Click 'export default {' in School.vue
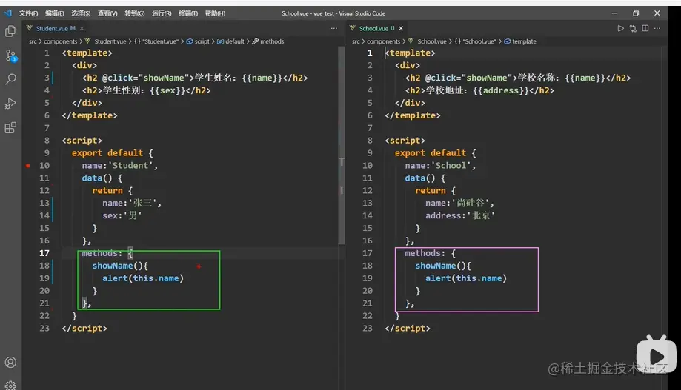Image resolution: width=681 pixels, height=390 pixels. click(435, 153)
